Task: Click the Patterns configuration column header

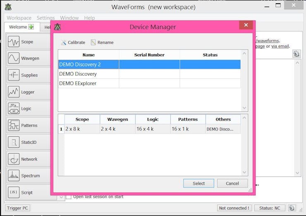Action: pyautogui.click(x=188, y=119)
